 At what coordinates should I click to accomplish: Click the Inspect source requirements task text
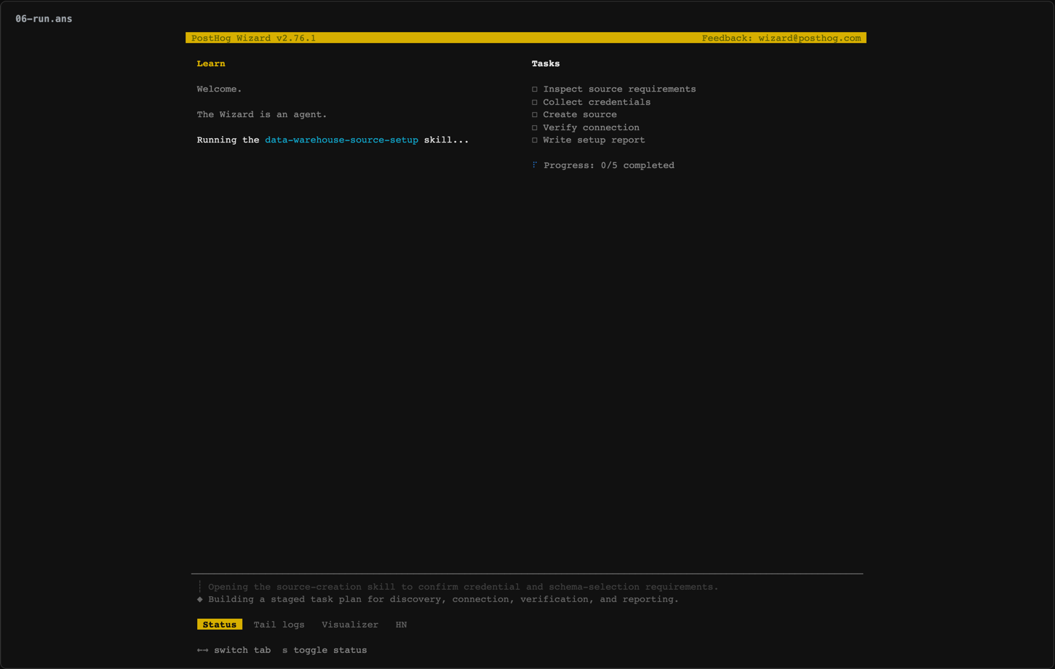click(x=619, y=89)
